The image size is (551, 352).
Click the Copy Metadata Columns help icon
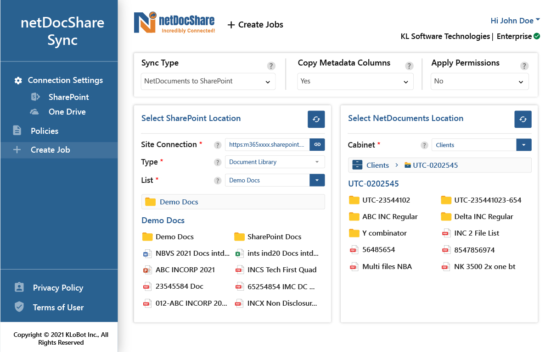click(410, 66)
